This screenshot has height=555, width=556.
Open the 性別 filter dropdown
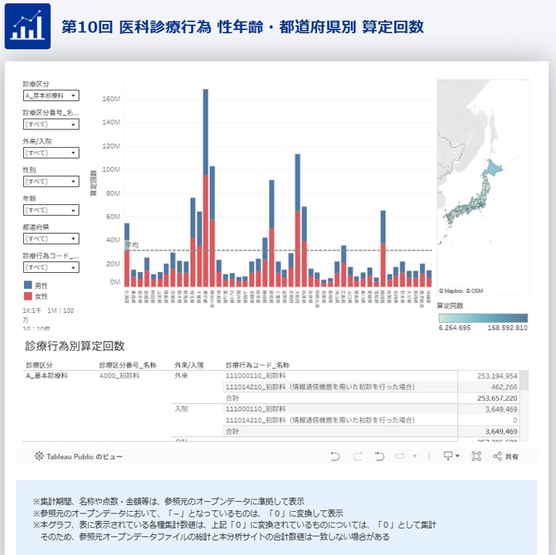[x=50, y=181]
